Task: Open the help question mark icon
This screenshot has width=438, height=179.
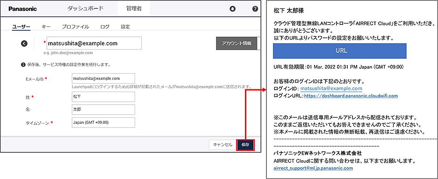Action: point(255,9)
